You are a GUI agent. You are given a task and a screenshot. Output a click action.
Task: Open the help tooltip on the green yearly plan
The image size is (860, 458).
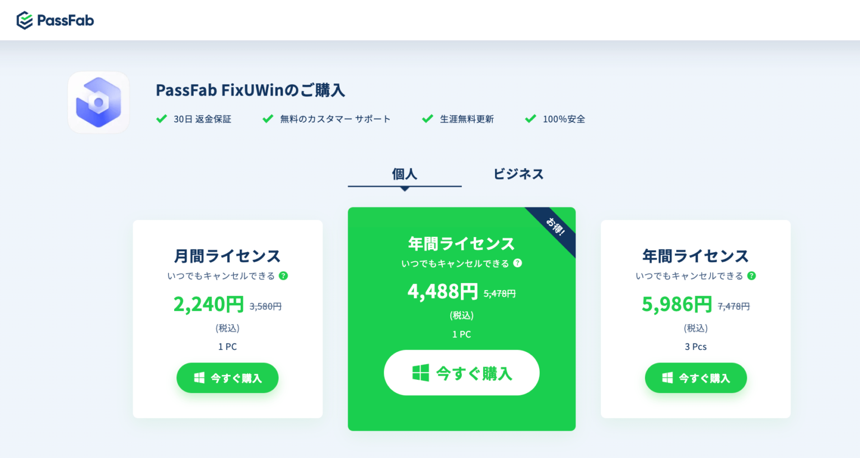tap(518, 263)
